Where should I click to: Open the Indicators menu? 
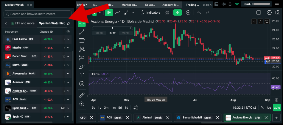(151, 12)
